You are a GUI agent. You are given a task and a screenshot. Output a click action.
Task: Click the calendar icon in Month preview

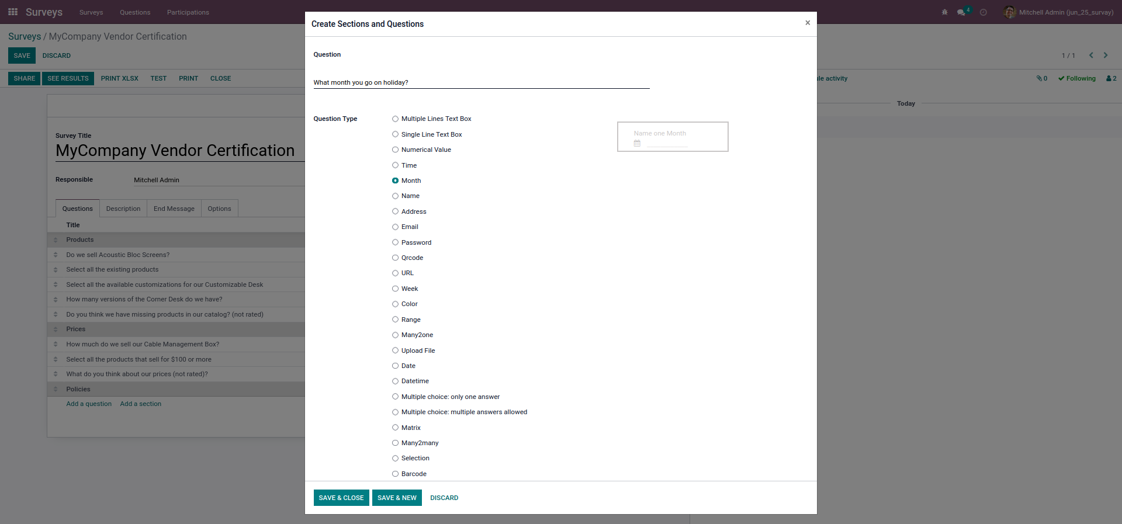tap(637, 143)
